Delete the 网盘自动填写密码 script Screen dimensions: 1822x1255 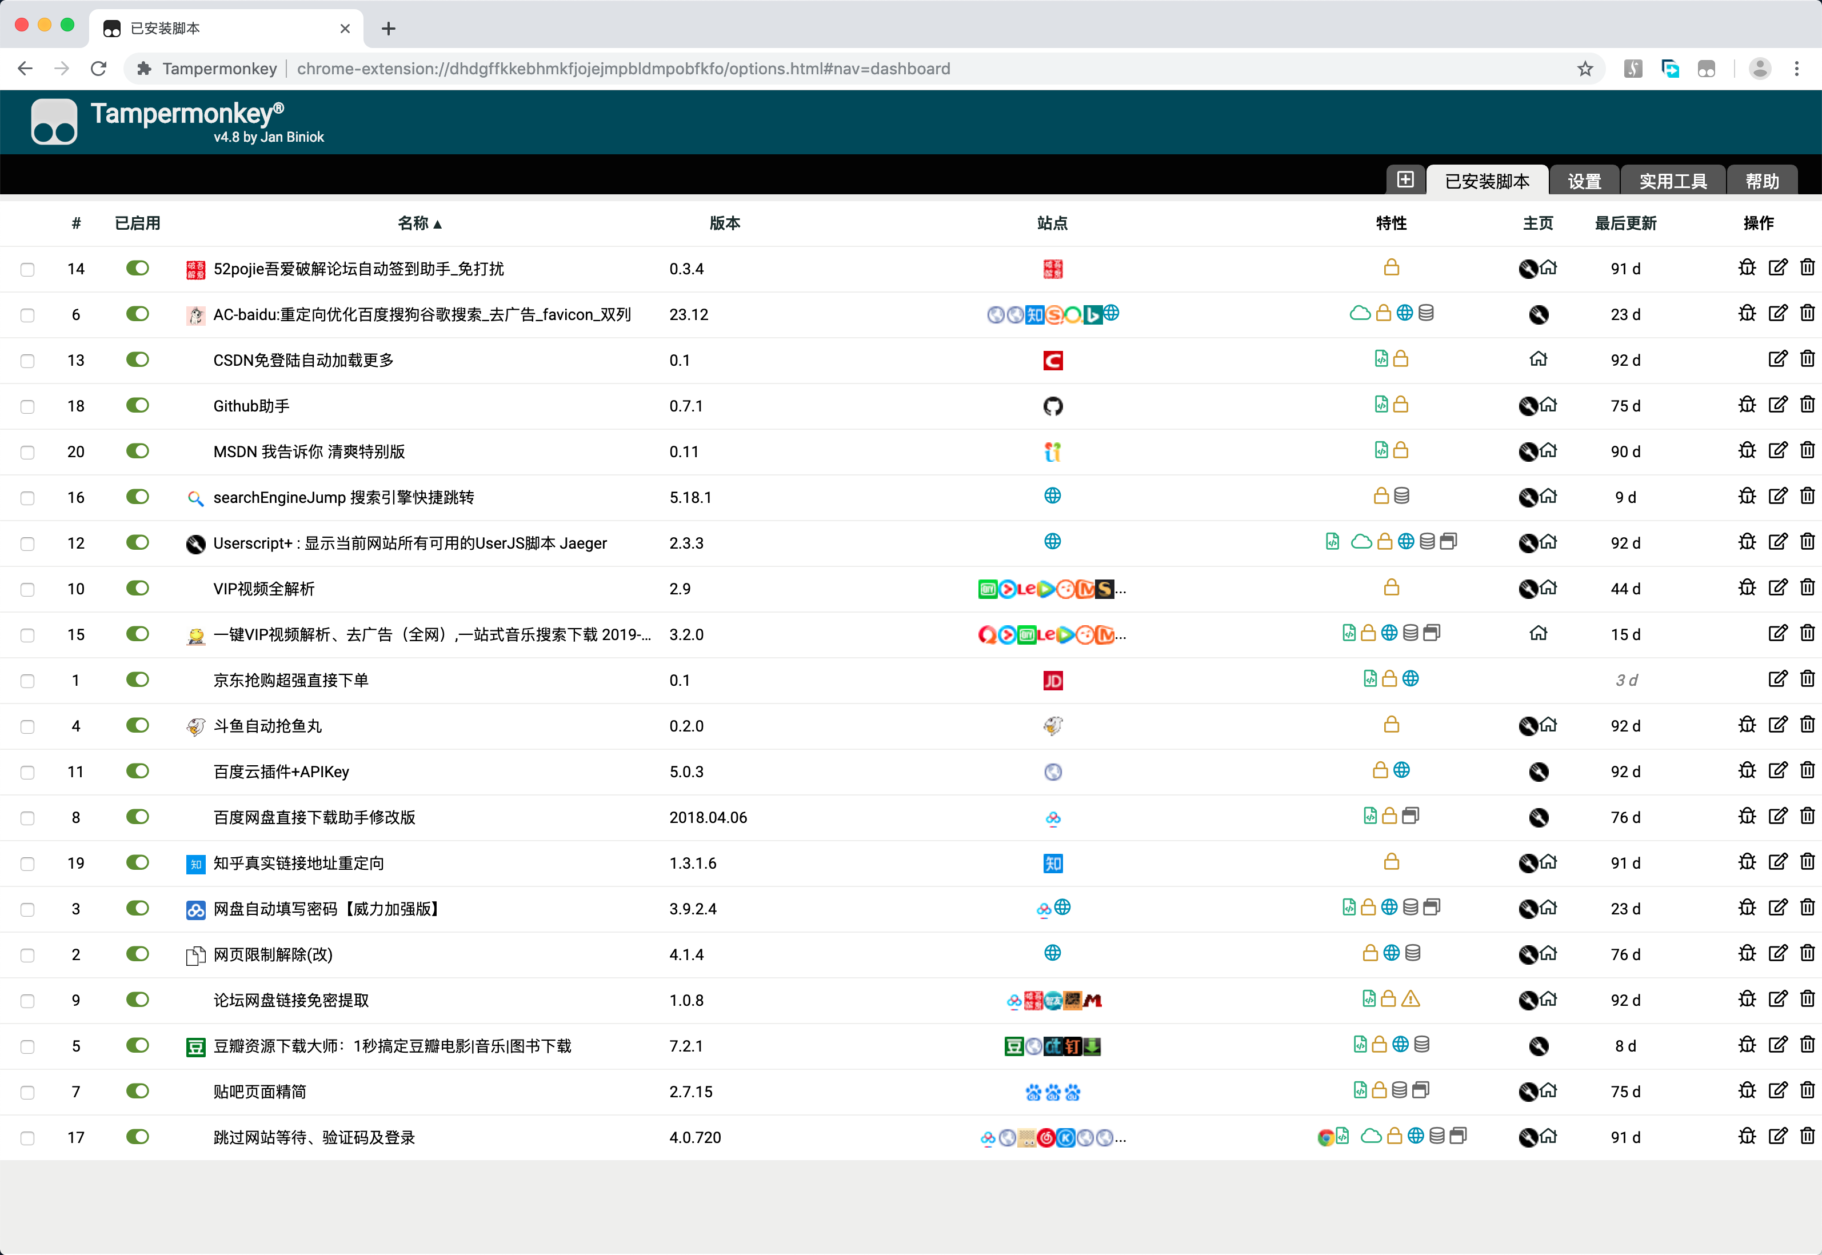coord(1807,908)
